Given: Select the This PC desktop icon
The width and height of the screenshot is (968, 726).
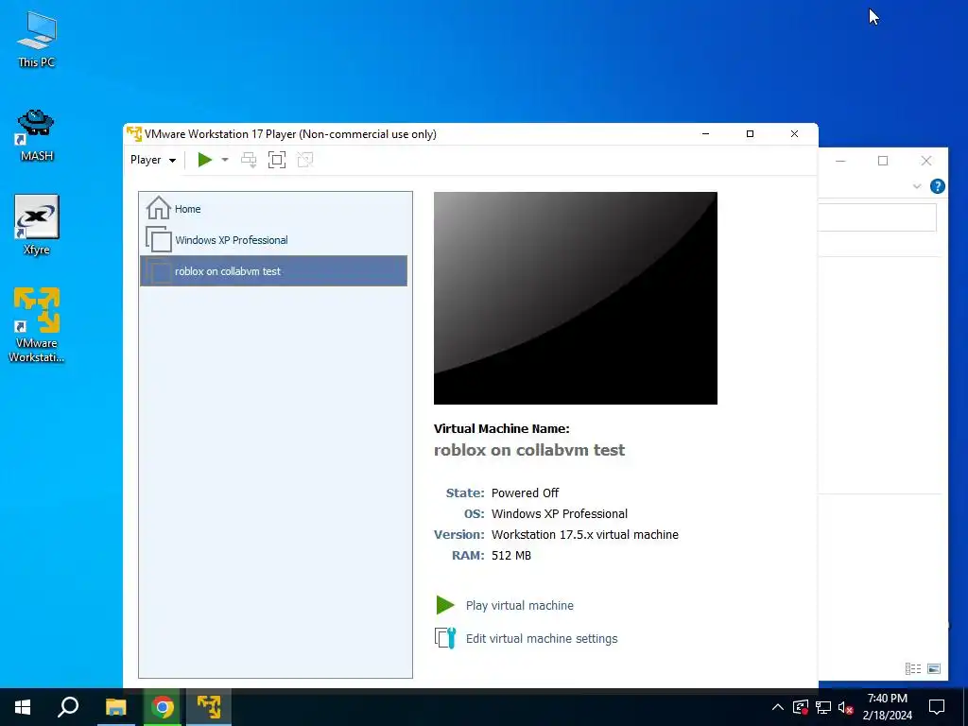Looking at the screenshot, I should 37,40.
